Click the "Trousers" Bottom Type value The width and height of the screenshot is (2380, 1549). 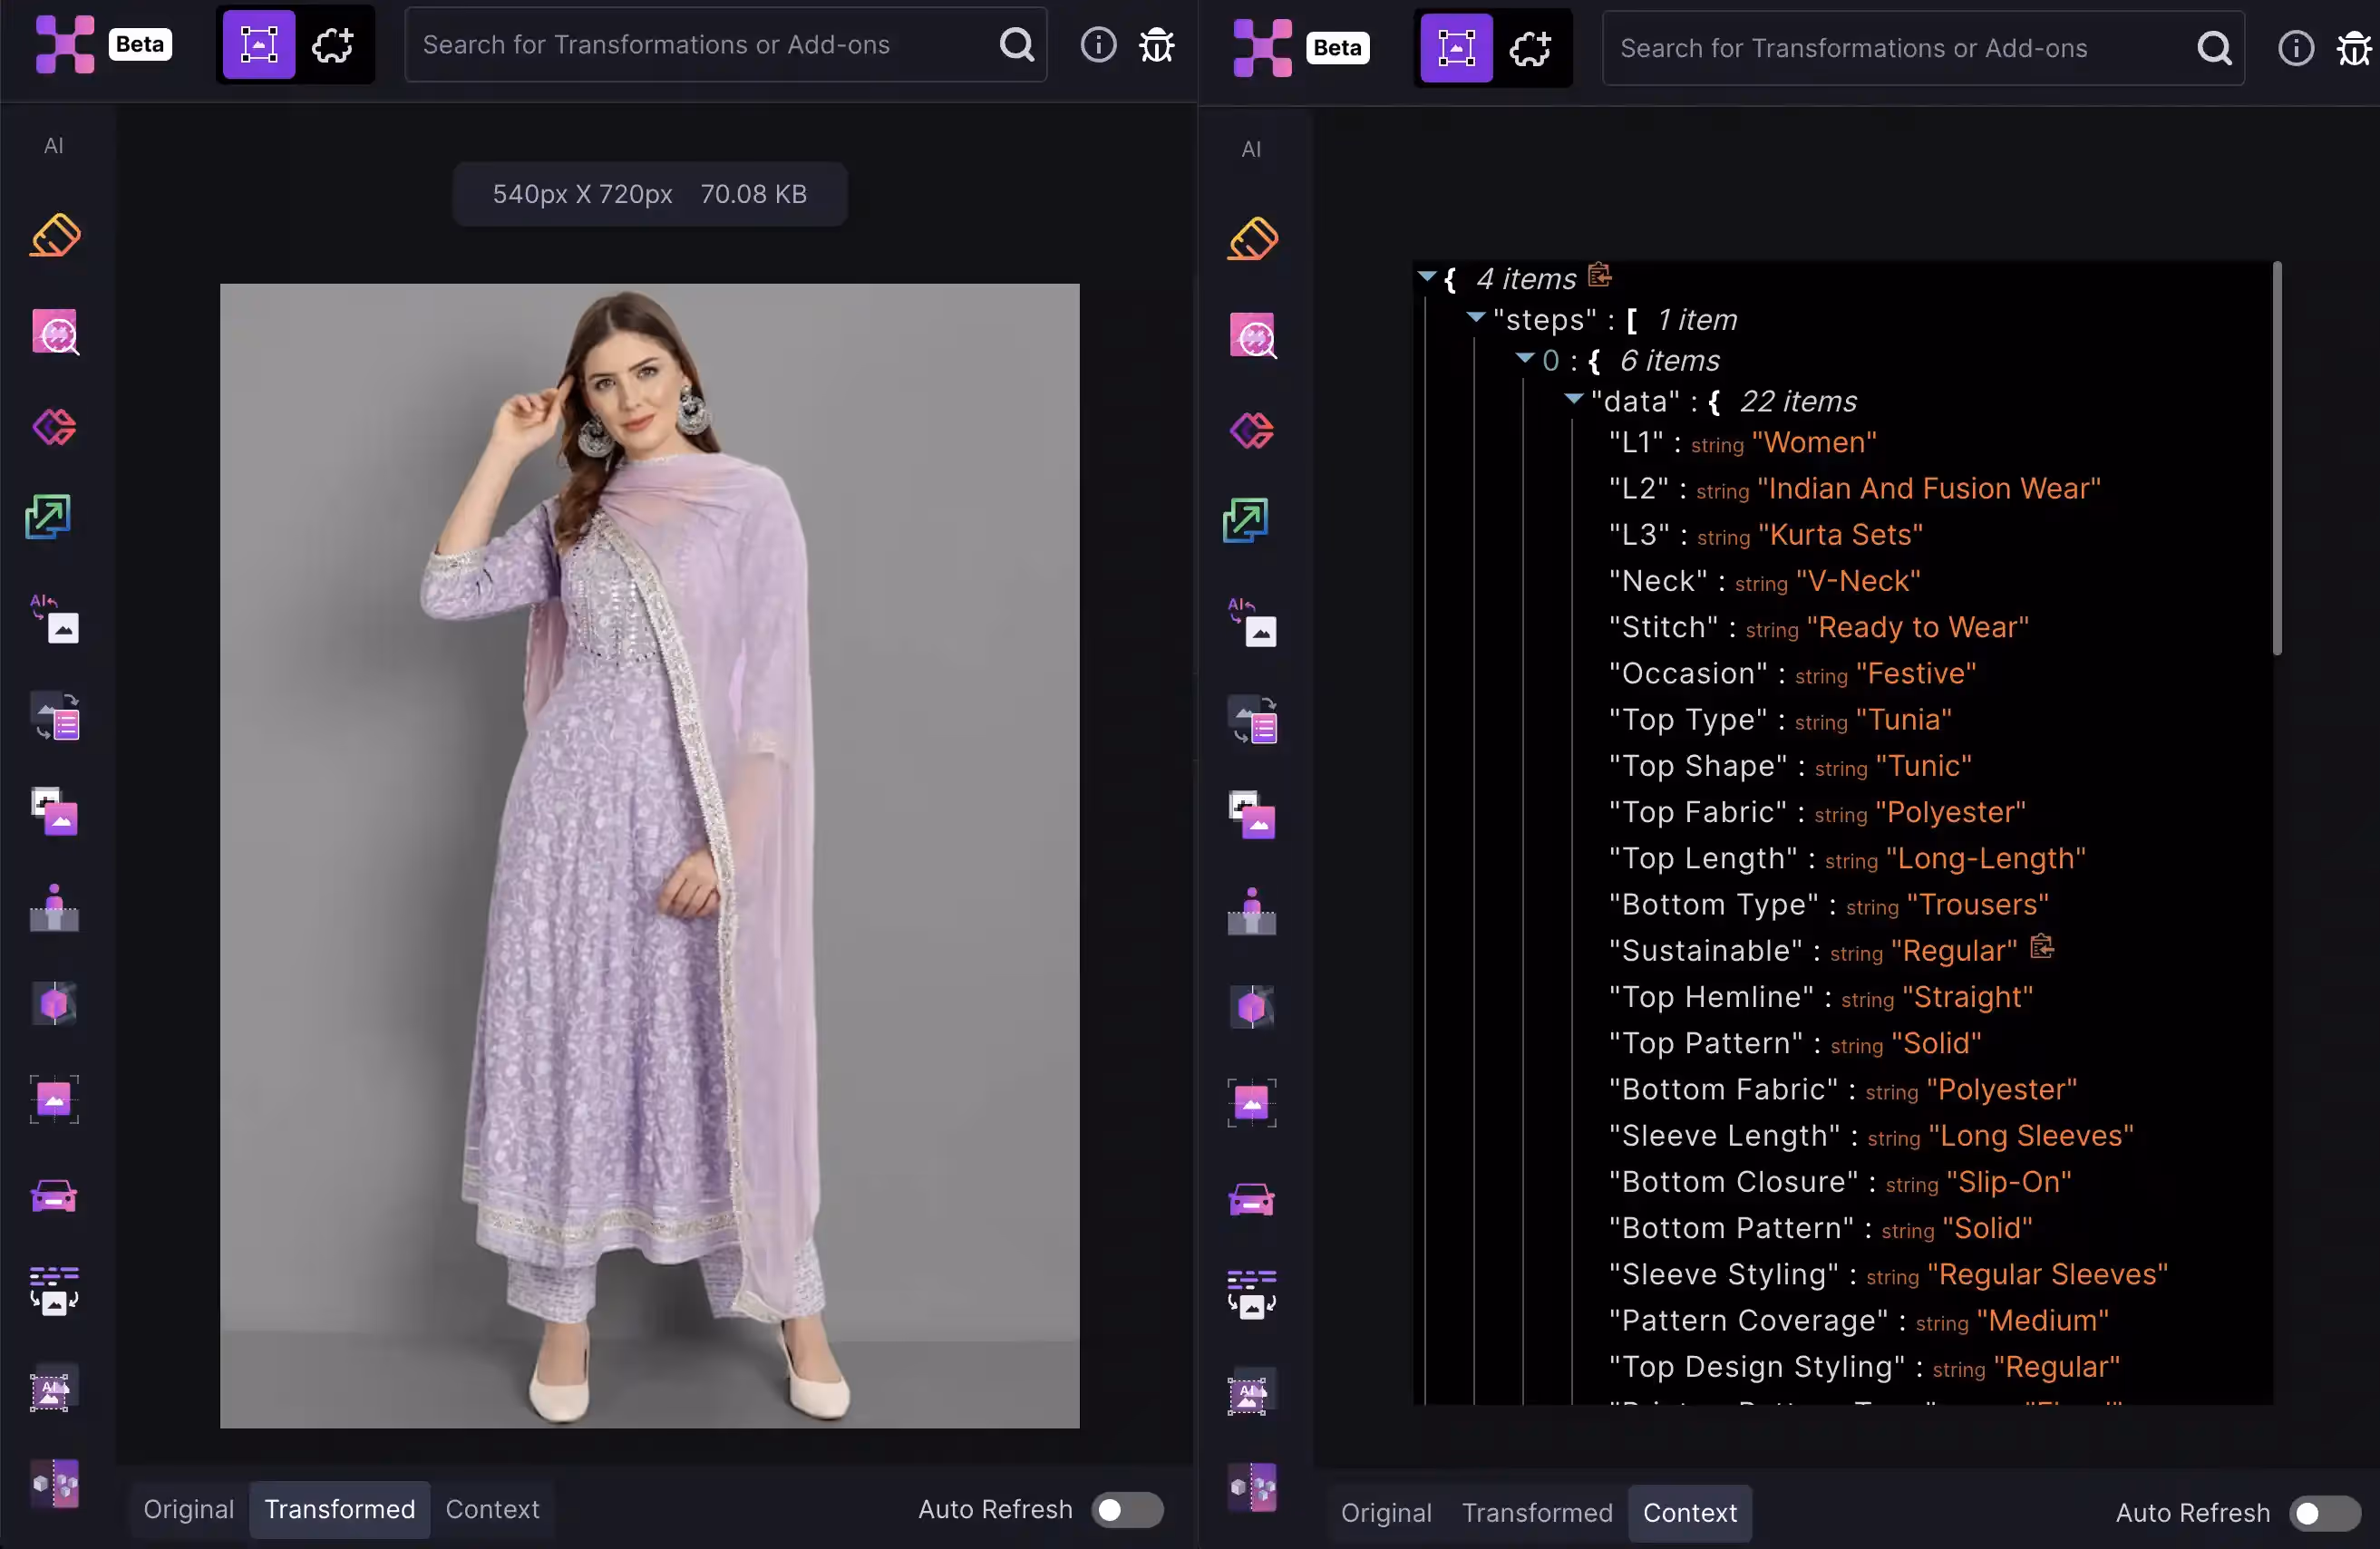[1977, 904]
